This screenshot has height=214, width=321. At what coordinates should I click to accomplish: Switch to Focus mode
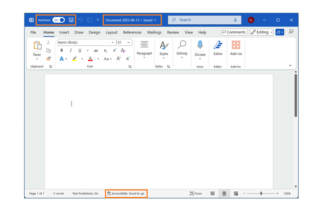[196, 193]
